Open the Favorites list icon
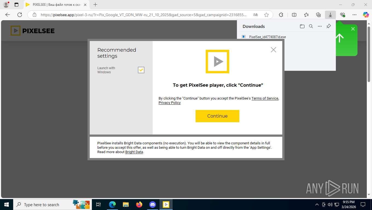The width and height of the screenshot is (372, 210). click(x=306, y=15)
